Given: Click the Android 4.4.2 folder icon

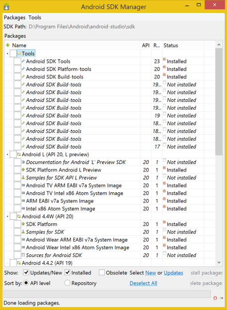Looking at the screenshot, I should pyautogui.click(x=19, y=263).
